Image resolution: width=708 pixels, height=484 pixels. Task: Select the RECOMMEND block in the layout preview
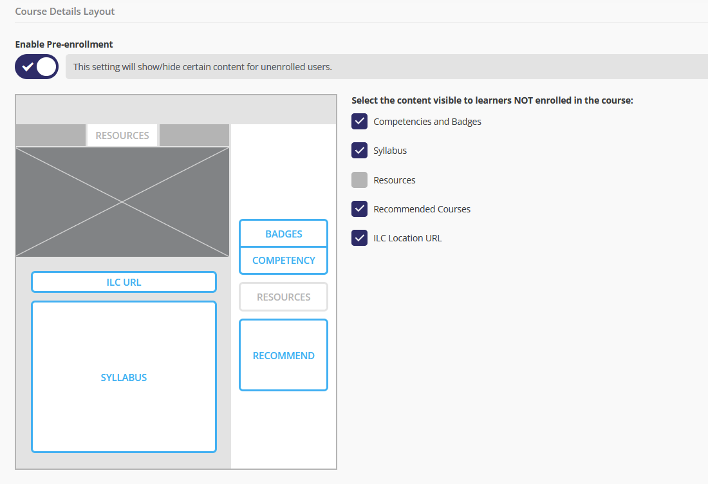[283, 355]
